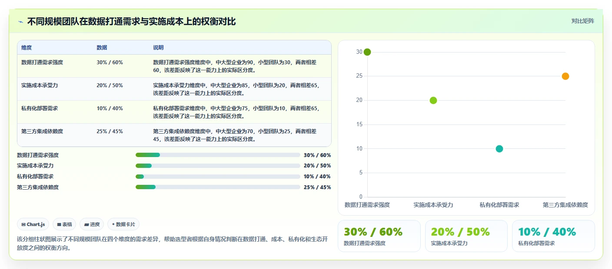Click the 第三方集成依赖度 progress bar

tap(218, 187)
